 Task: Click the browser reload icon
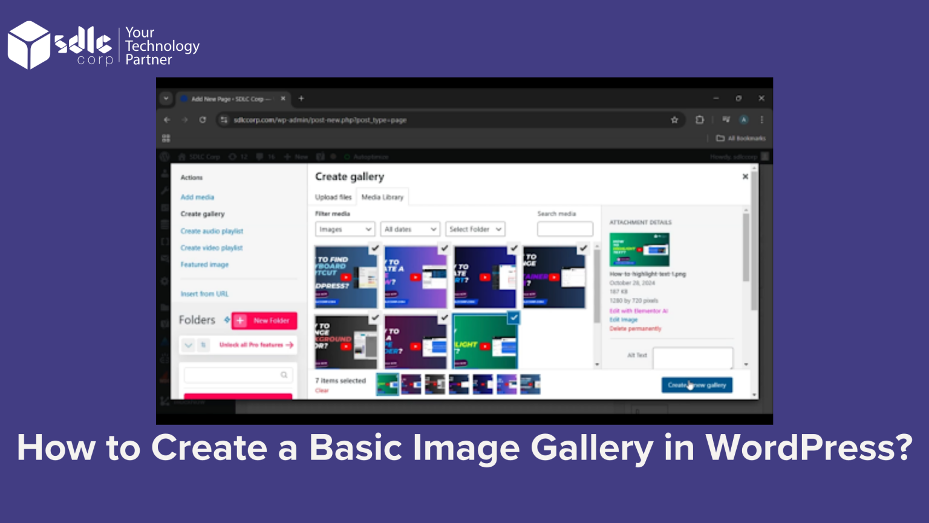point(203,120)
